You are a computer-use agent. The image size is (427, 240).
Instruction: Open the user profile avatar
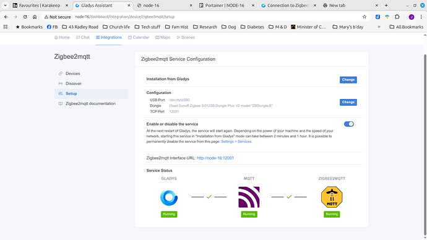[412, 17]
